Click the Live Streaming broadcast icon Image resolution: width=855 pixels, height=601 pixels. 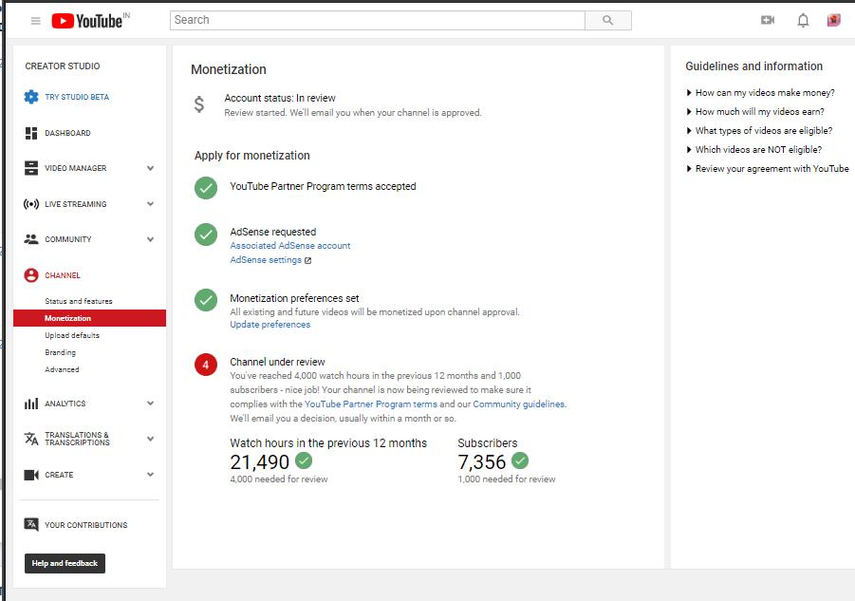click(x=31, y=204)
